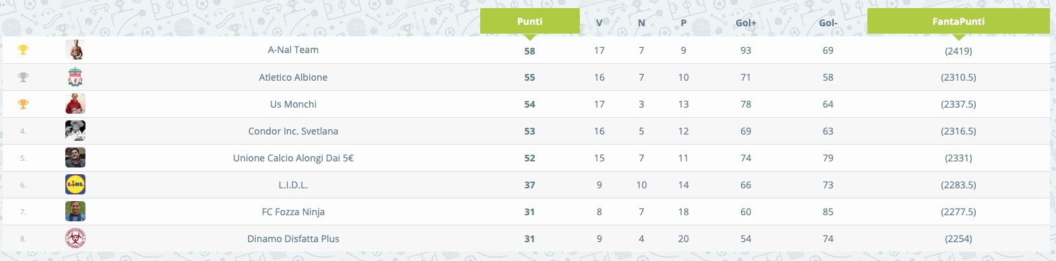Sort standings by the Punti column header
The image size is (1056, 261).
529,22
